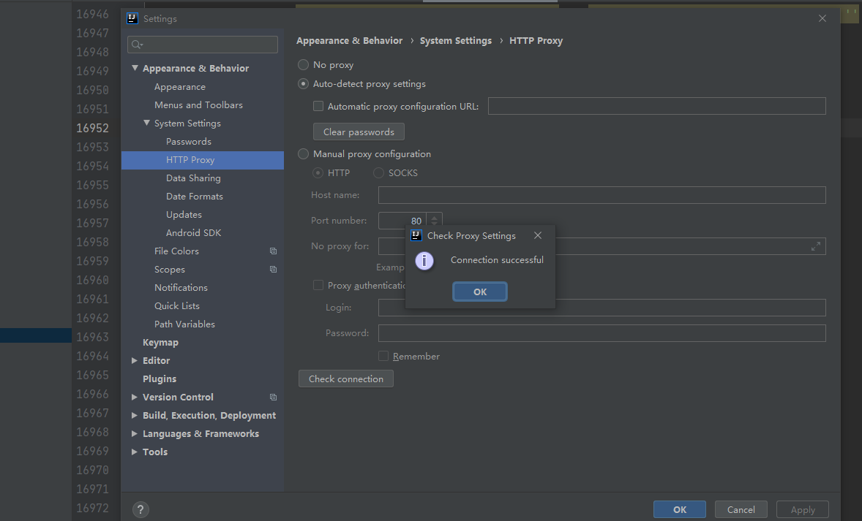Click the expand icon in No proxy field

tap(815, 246)
